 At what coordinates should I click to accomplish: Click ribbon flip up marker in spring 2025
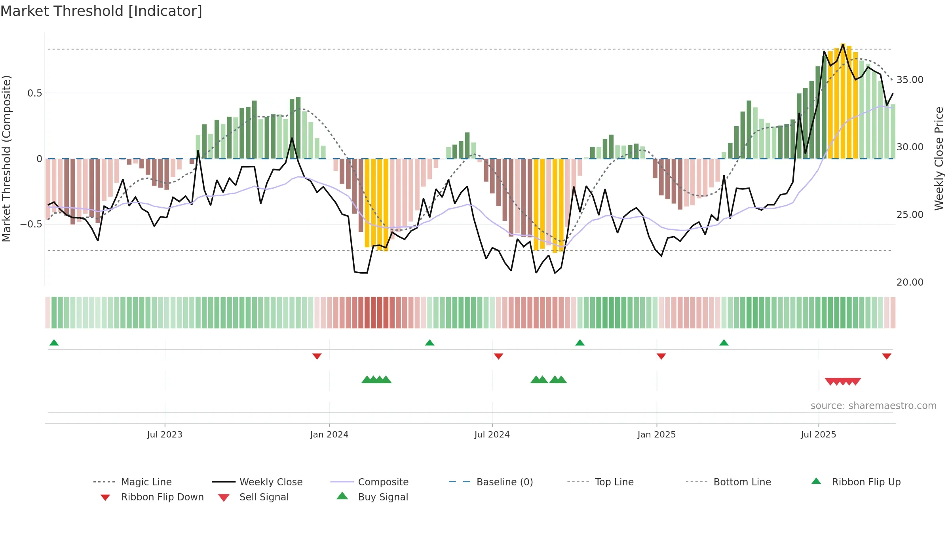tap(724, 343)
